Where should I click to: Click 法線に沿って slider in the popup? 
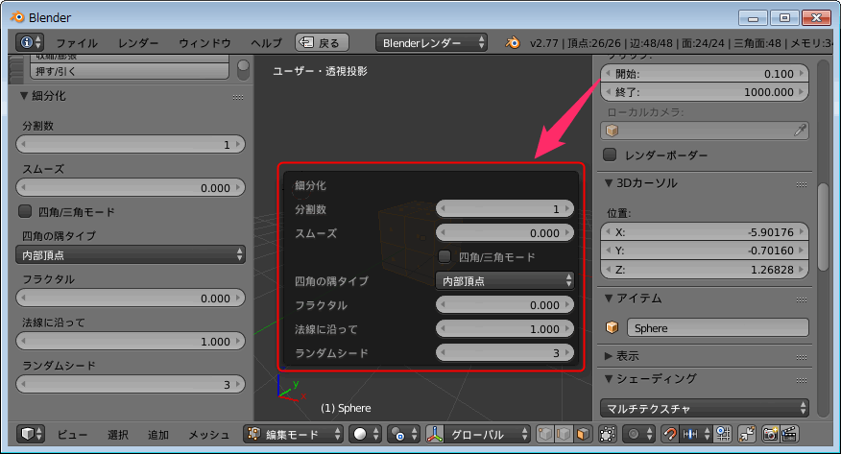(x=505, y=328)
